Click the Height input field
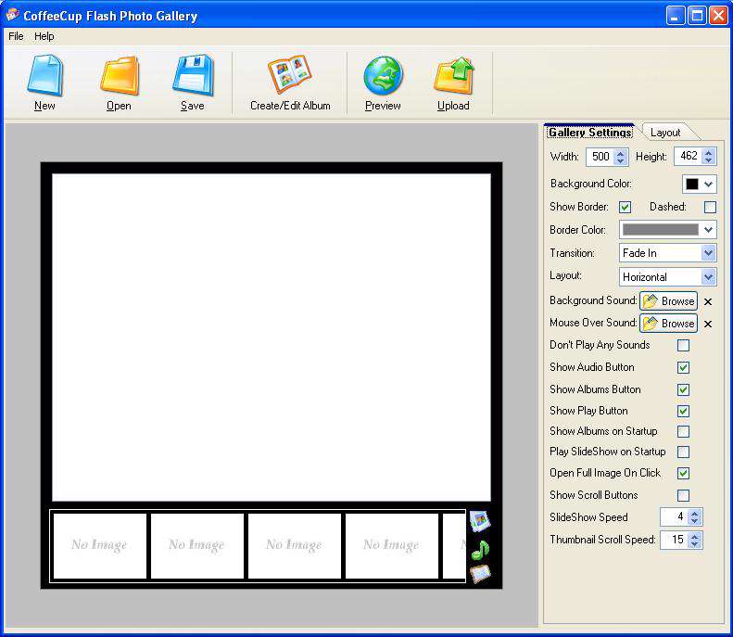The image size is (733, 637). pyautogui.click(x=689, y=157)
